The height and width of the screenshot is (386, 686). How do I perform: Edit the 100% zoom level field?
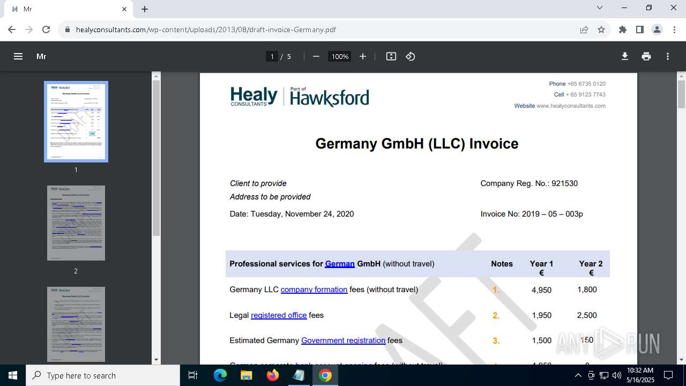tap(340, 56)
